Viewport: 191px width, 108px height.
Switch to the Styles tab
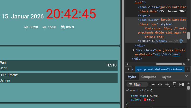pyautogui.click(x=132, y=77)
